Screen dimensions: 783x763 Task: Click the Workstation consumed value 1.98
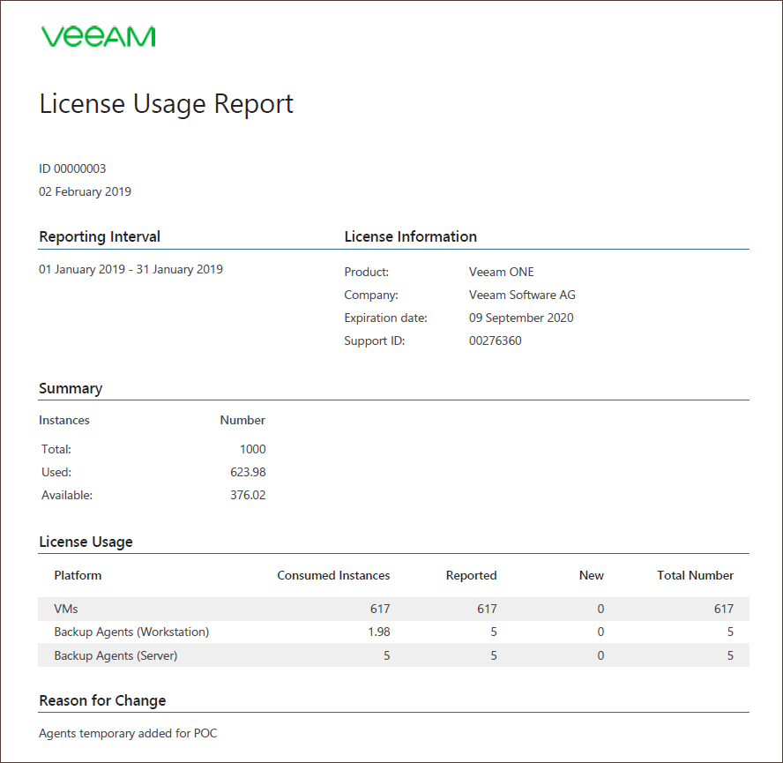(x=379, y=632)
